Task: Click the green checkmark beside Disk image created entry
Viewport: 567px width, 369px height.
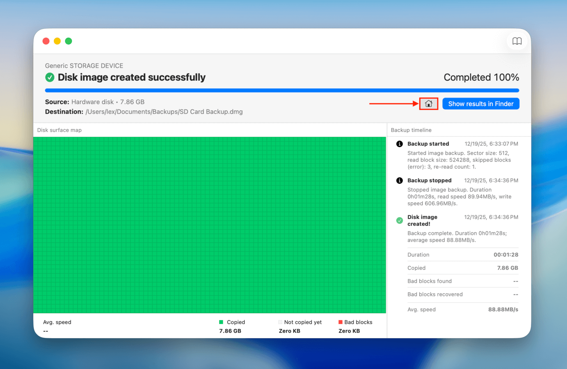Action: [399, 220]
